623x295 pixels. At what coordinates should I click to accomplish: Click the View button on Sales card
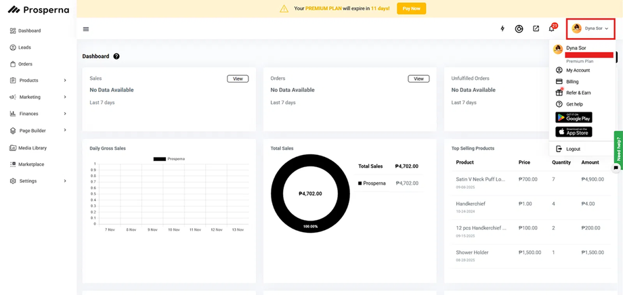pos(238,78)
